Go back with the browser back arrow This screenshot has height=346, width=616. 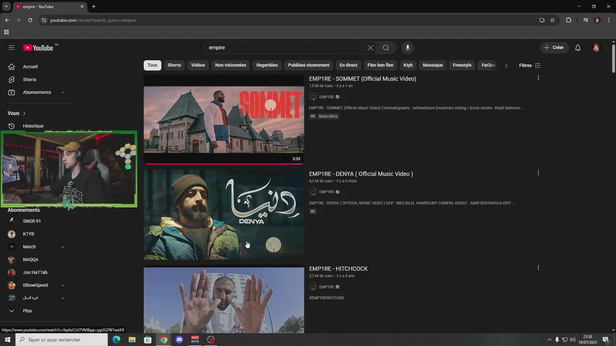coord(7,20)
